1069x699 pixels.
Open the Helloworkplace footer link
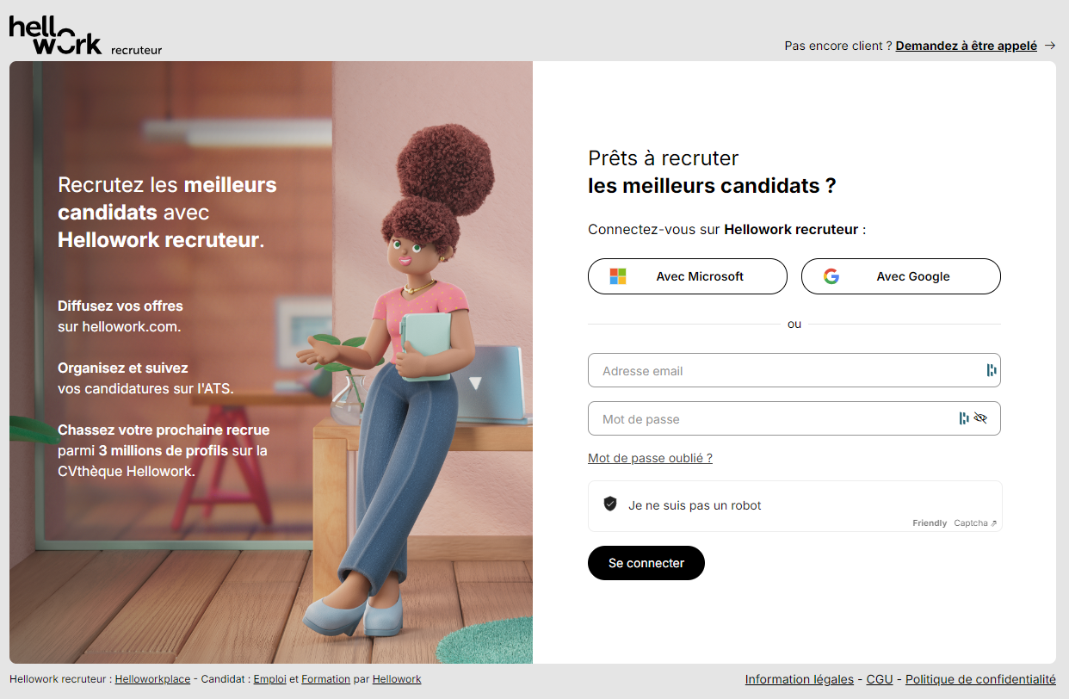click(x=152, y=679)
